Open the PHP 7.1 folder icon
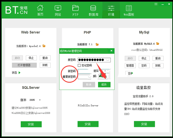Image resolution: width=173 pixels, height=138 pixels. [97, 44]
